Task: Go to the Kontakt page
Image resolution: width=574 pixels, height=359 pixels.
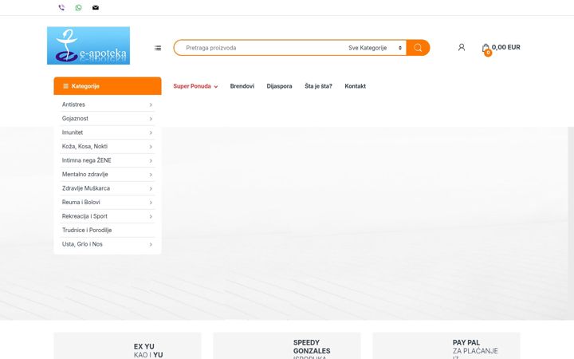Action: 355,86
